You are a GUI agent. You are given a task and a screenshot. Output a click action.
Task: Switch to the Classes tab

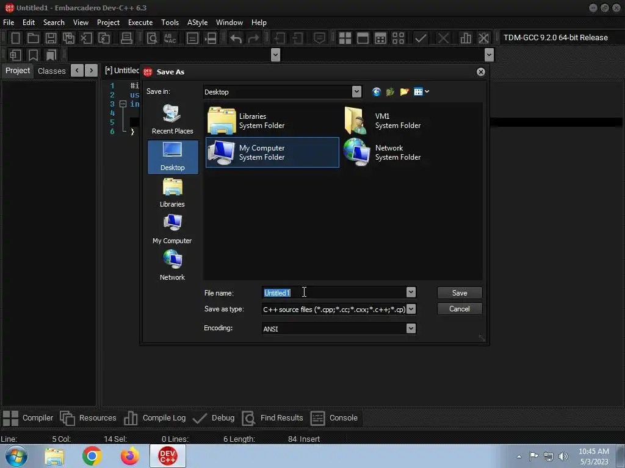pos(51,71)
